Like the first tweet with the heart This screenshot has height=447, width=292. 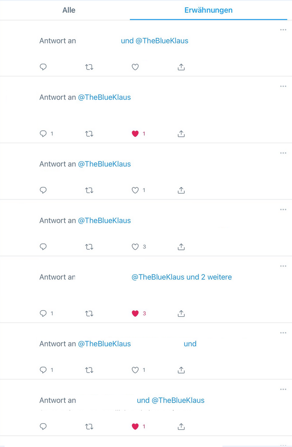click(x=135, y=67)
